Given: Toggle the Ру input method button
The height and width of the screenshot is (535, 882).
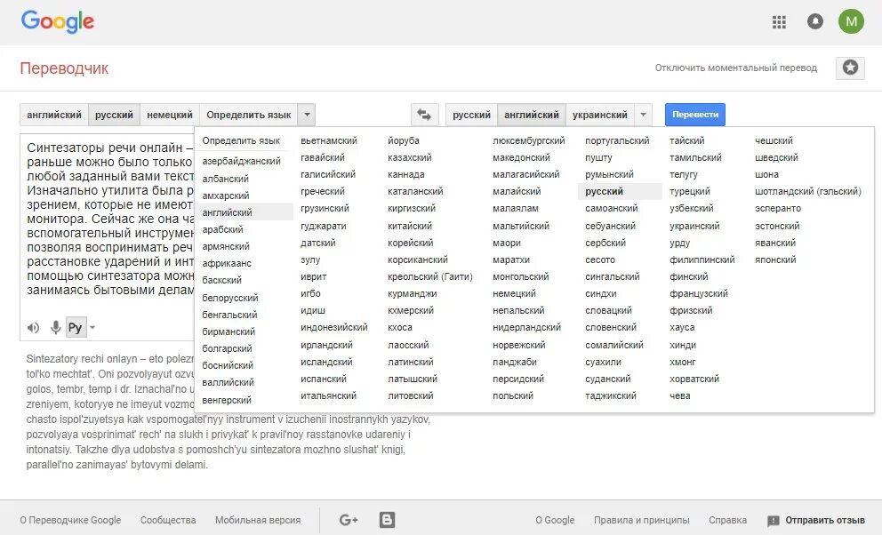Looking at the screenshot, I should coord(75,328).
